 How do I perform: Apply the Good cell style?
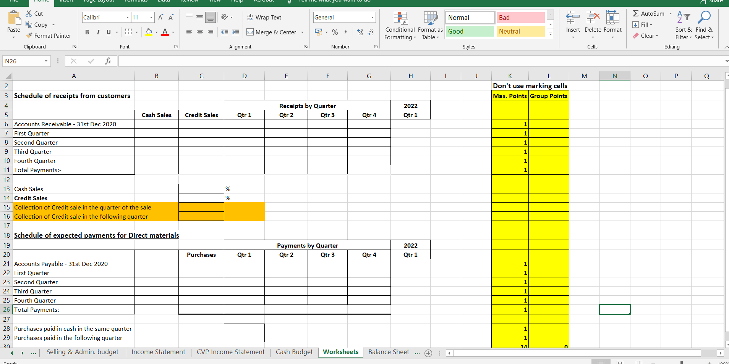coord(470,31)
